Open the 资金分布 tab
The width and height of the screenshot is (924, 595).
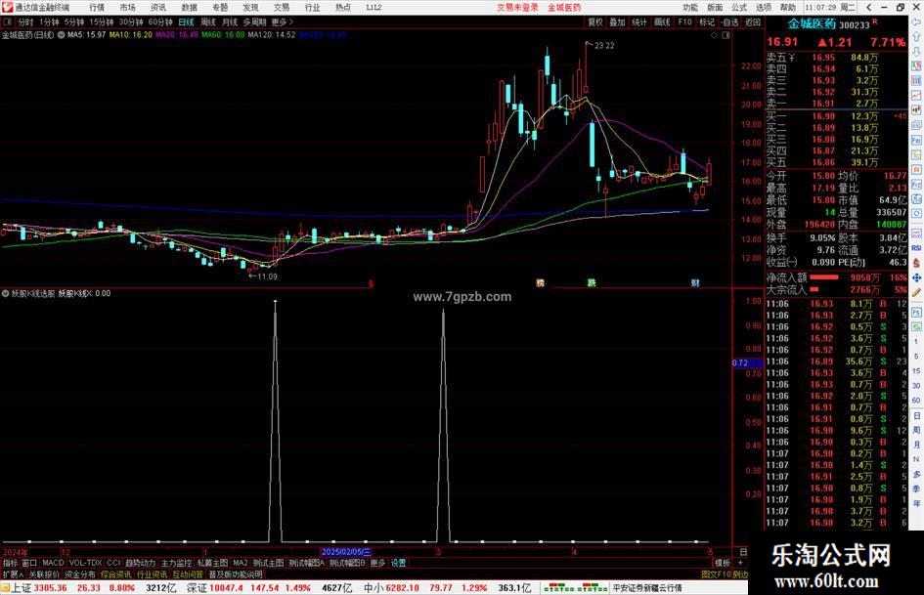click(x=79, y=574)
